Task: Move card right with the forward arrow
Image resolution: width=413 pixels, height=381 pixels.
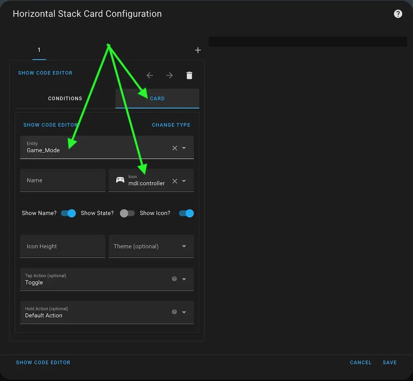Action: (169, 75)
